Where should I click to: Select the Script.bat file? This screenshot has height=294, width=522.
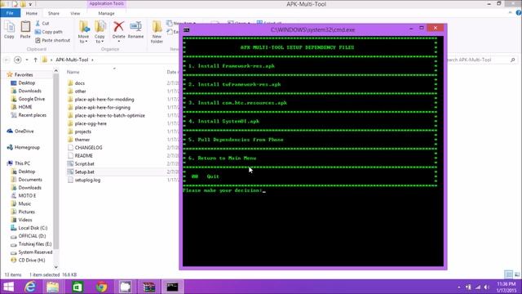tap(84, 163)
